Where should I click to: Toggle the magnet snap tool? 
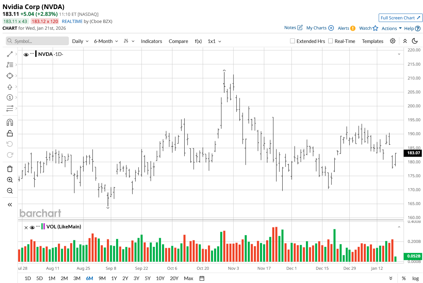point(10,122)
